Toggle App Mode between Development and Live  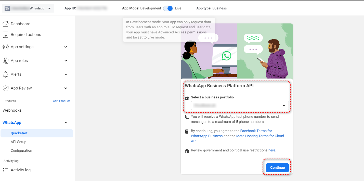click(168, 8)
